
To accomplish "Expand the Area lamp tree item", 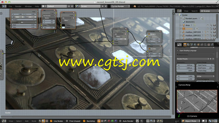I will tap(180, 25).
